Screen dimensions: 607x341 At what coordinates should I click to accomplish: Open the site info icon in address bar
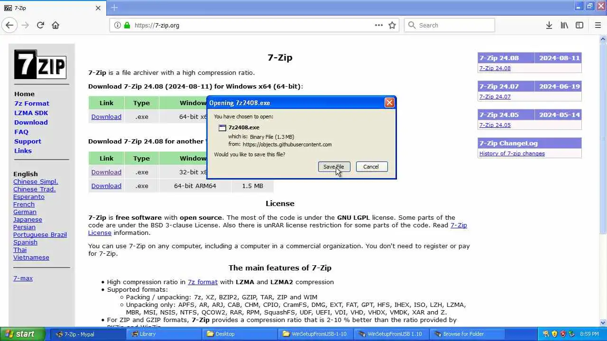[x=117, y=25]
